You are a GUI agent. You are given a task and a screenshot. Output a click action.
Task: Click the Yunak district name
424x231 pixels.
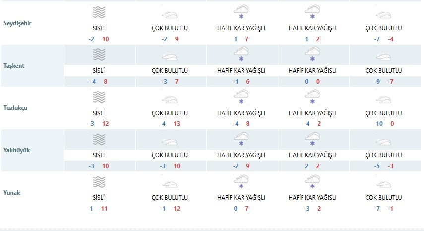click(x=12, y=192)
